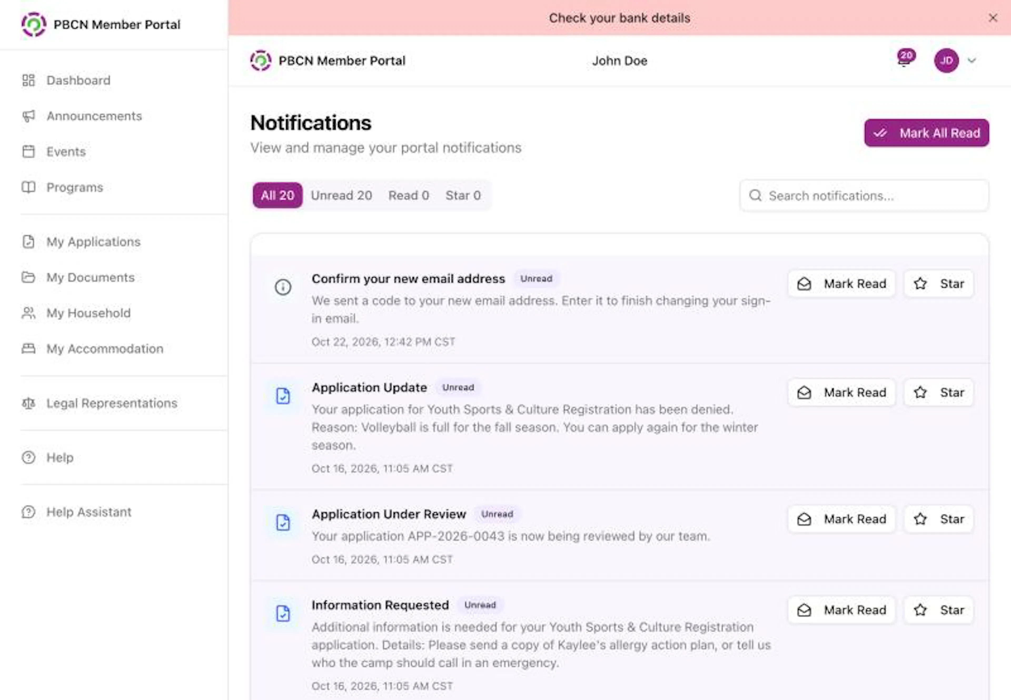Click the Help question mark icon
Screen dimensions: 1011x700
pos(28,458)
